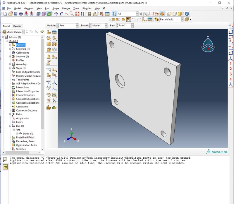Toggle the light bulb filter in model tree
234x204 pixels.
pyautogui.click(x=42, y=32)
